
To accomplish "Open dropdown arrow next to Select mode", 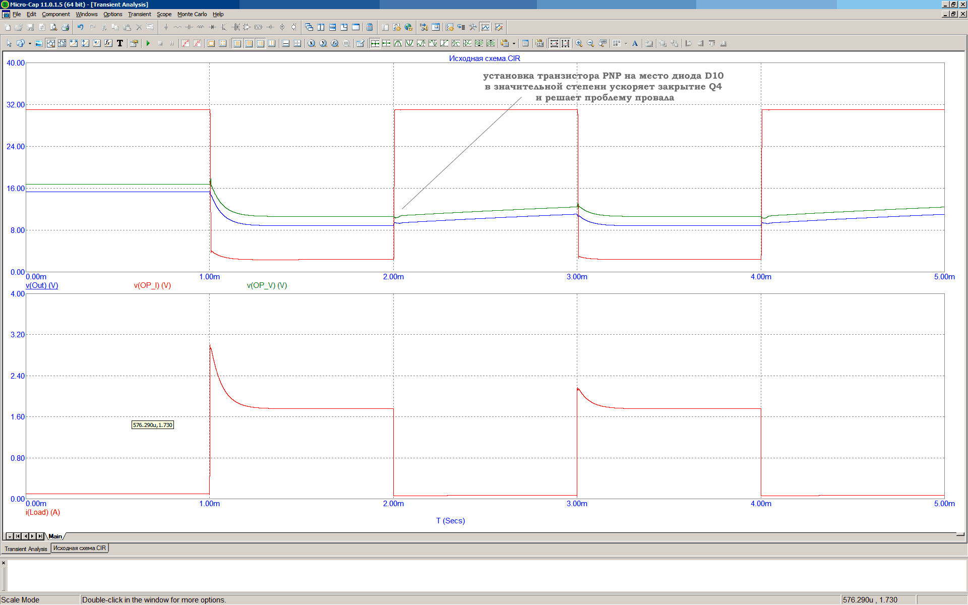I will pos(30,44).
